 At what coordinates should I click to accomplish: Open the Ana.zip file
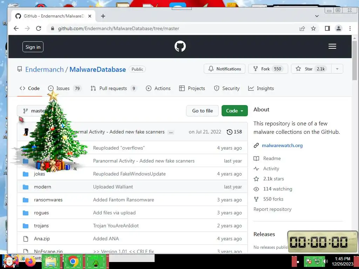[x=42, y=239]
